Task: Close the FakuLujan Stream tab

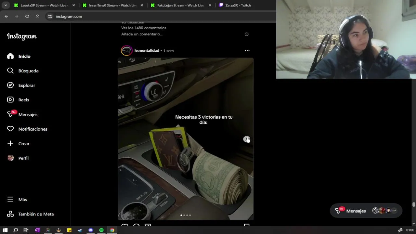Action: point(210,5)
